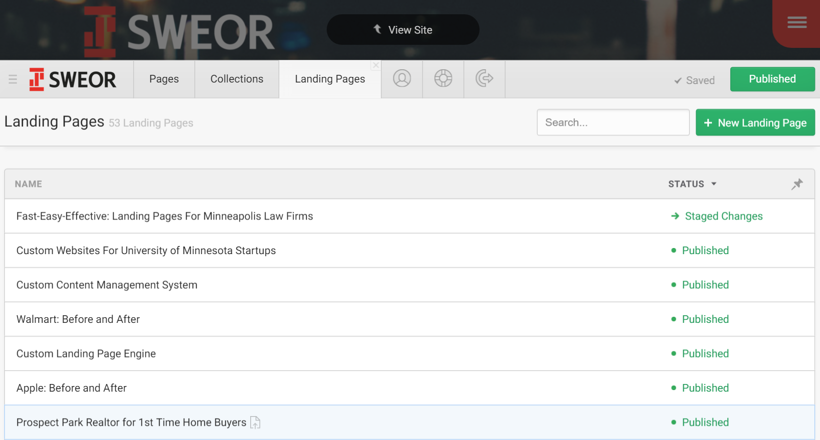Select the Landing Pages tab
This screenshot has width=820, height=440.
click(x=330, y=79)
